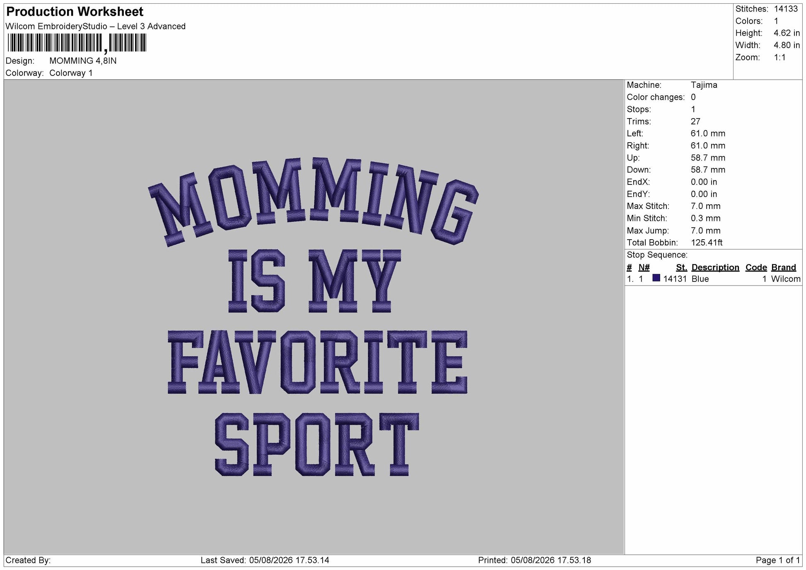Click the 'Blue' color description
Image resolution: width=806 pixels, height=570 pixels.
[x=700, y=279]
